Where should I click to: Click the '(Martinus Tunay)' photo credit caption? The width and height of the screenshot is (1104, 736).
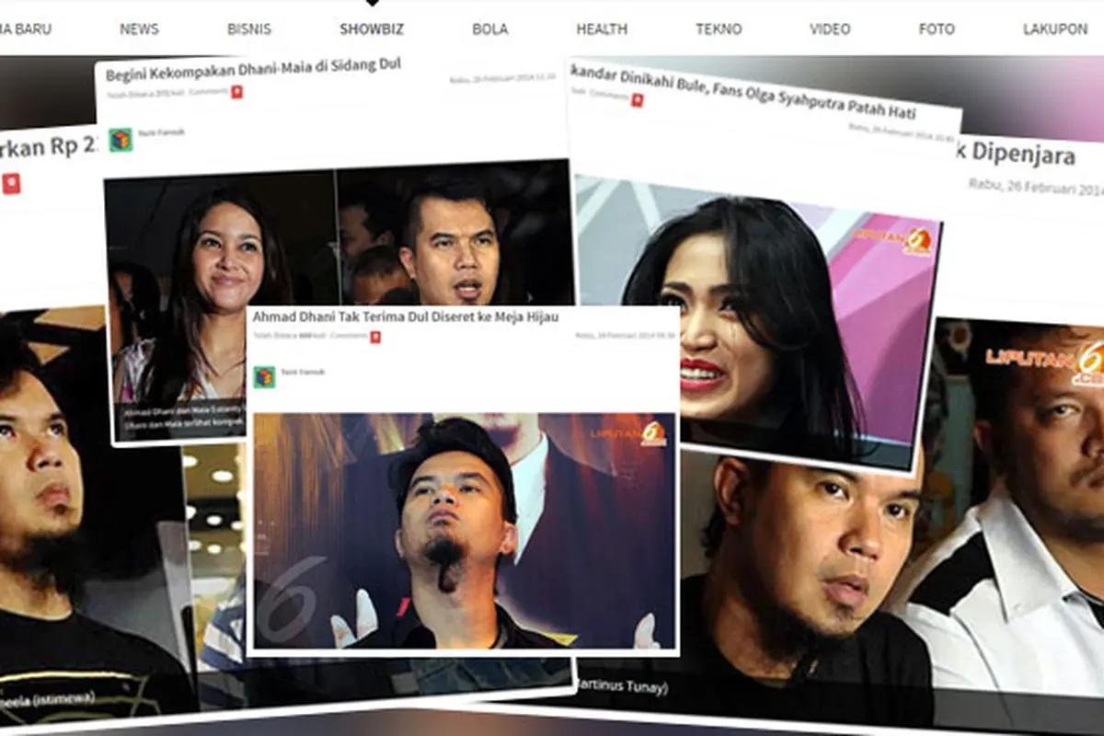pyautogui.click(x=622, y=687)
